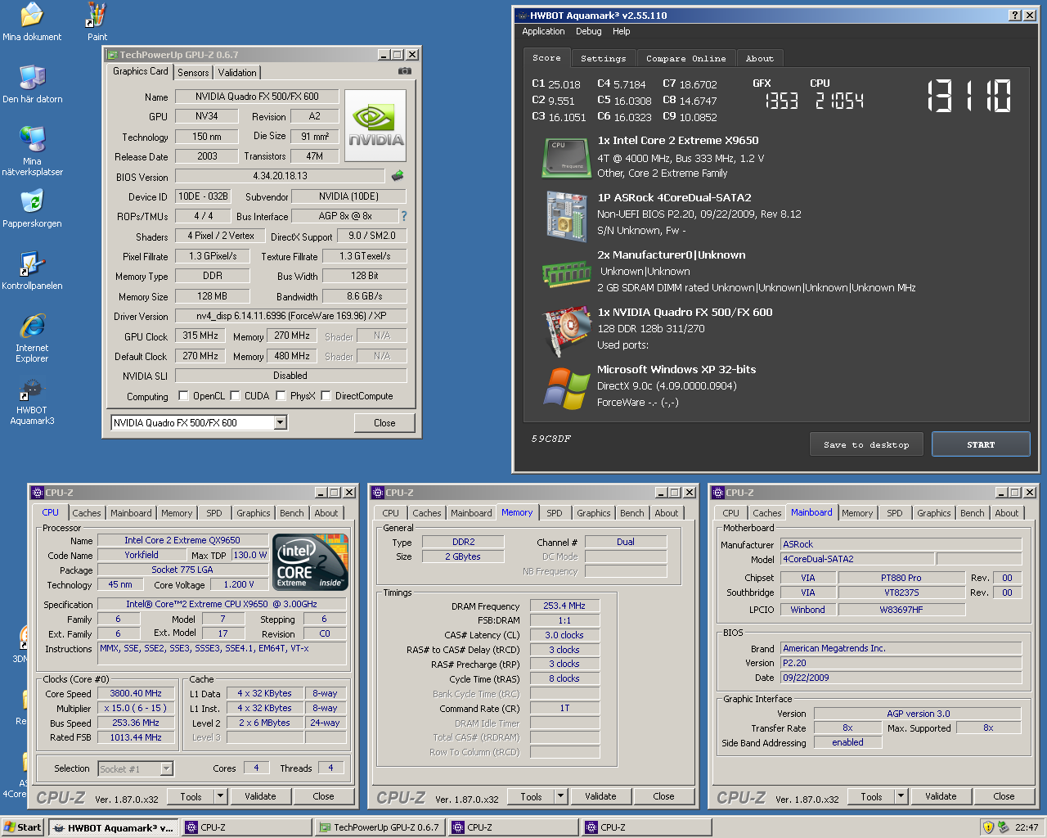Click the 59C8DF checksum text in Aquamark
Screen dimensions: 1047x838
click(x=551, y=439)
